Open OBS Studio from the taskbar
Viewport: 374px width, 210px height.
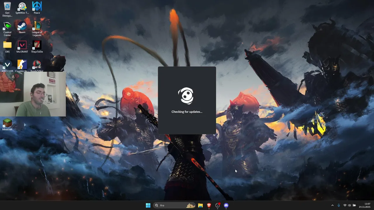click(218, 205)
